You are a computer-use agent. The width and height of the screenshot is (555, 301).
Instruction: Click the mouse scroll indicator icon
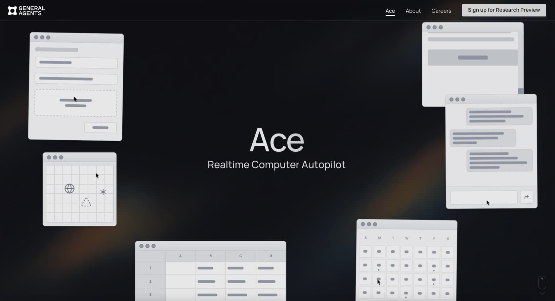542,283
